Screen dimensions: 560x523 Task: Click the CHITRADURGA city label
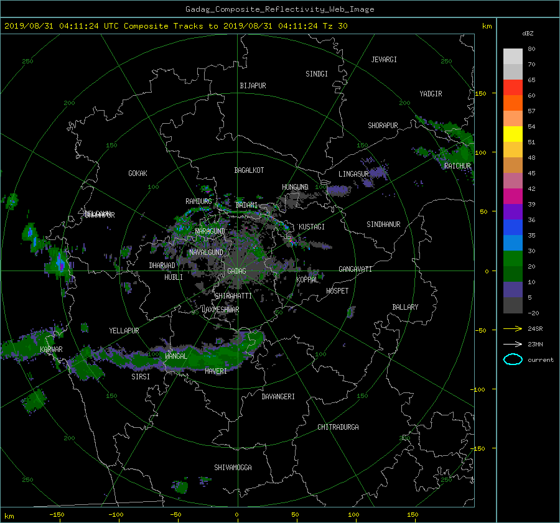[x=338, y=427]
